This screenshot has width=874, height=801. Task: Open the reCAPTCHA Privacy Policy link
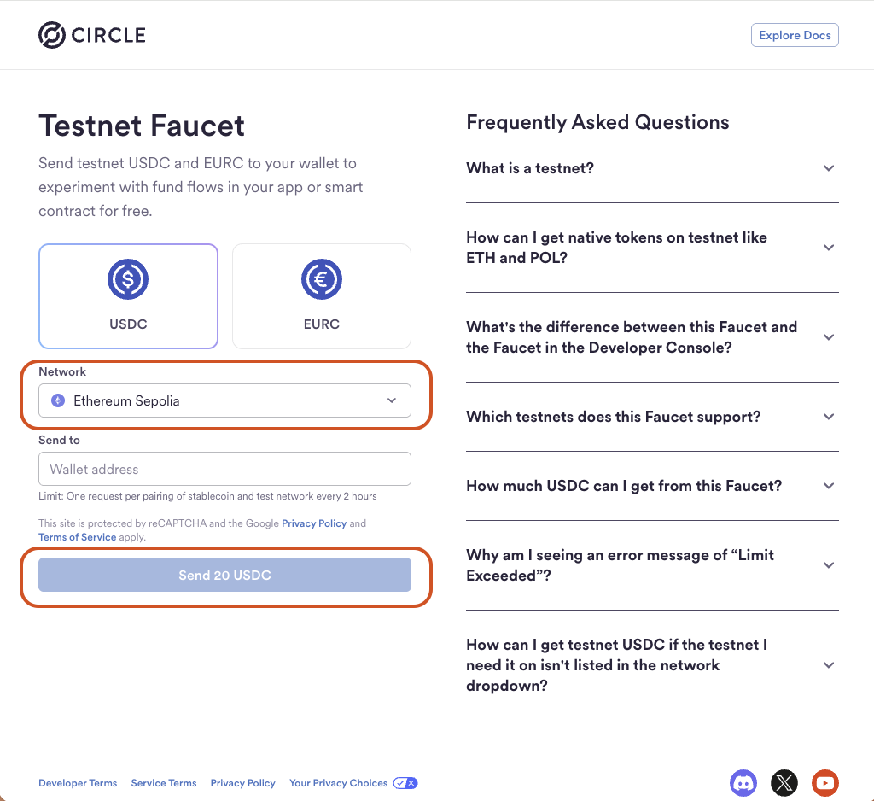314,523
